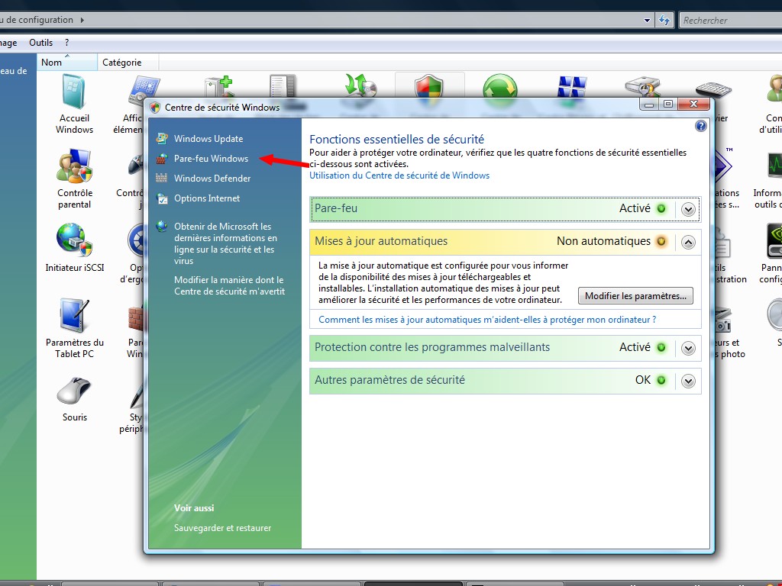Open the Accueil Windows icon in Control Panel
This screenshot has width=782, height=586.
tap(74, 92)
